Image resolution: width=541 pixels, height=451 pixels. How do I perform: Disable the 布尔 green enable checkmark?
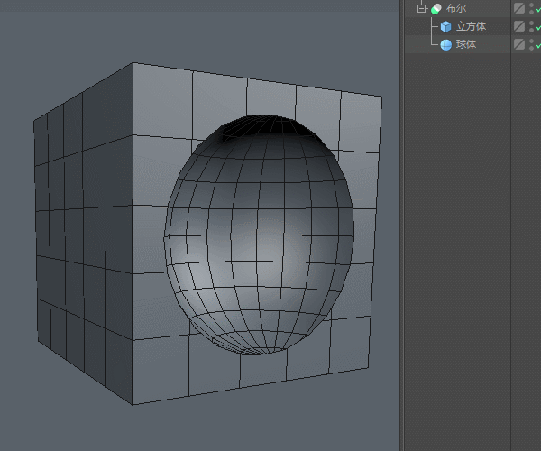(x=538, y=10)
